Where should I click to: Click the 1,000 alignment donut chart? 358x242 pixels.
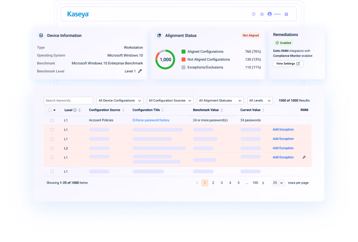tap(166, 59)
